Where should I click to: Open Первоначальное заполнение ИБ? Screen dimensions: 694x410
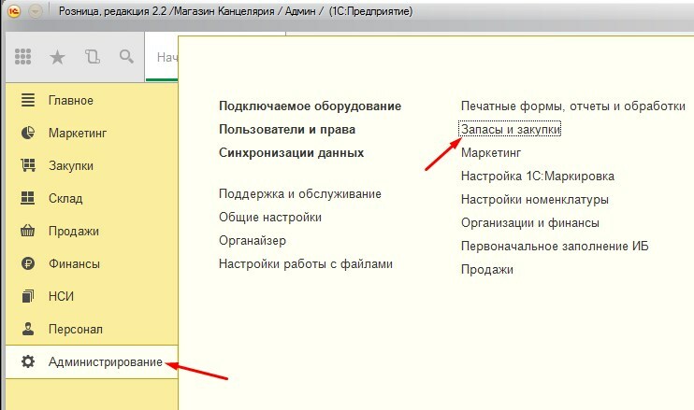(x=555, y=246)
